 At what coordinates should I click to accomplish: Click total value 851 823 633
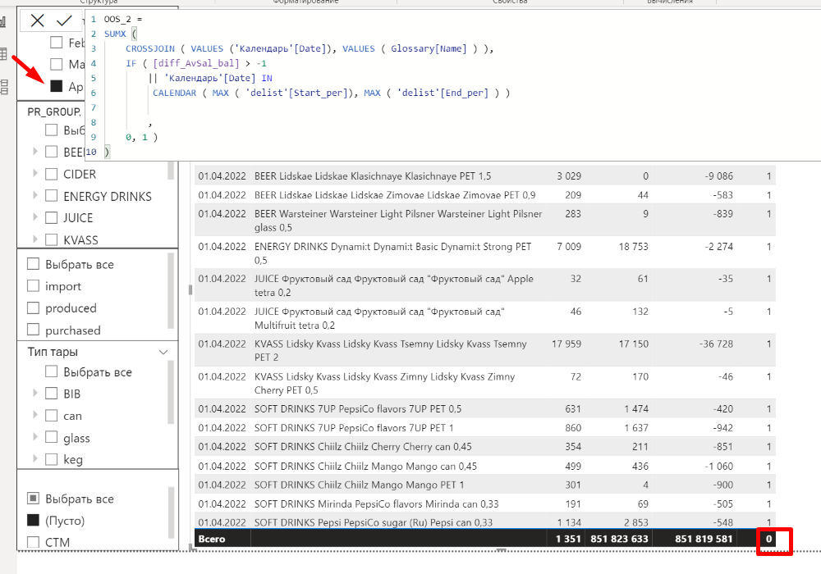pyautogui.click(x=619, y=539)
